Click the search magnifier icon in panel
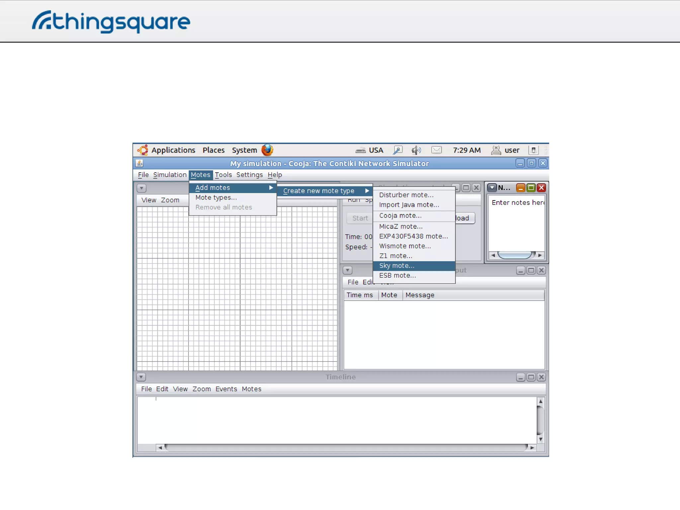The width and height of the screenshot is (680, 510). (x=397, y=150)
